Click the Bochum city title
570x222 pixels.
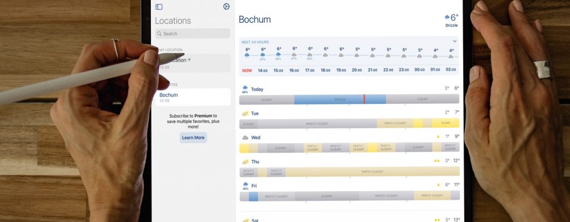(254, 19)
